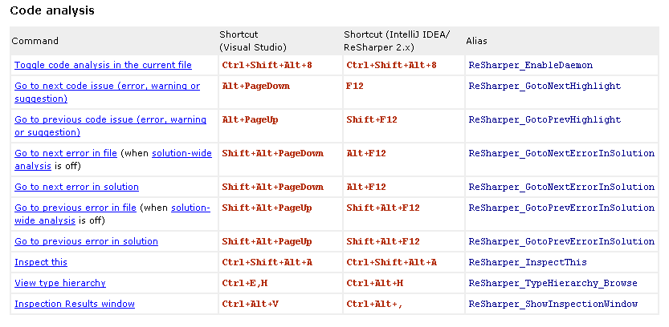
Task: Click 'View type hierarchy' link
Action: coord(60,283)
